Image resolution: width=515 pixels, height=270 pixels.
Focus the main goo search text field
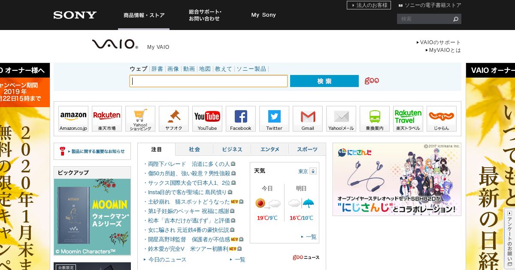(x=209, y=81)
